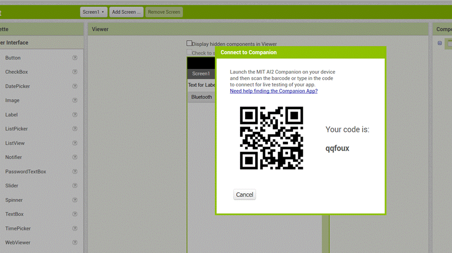The image size is (452, 253).
Task: Select the Screen1 title bar in viewer
Action: [x=201, y=73]
